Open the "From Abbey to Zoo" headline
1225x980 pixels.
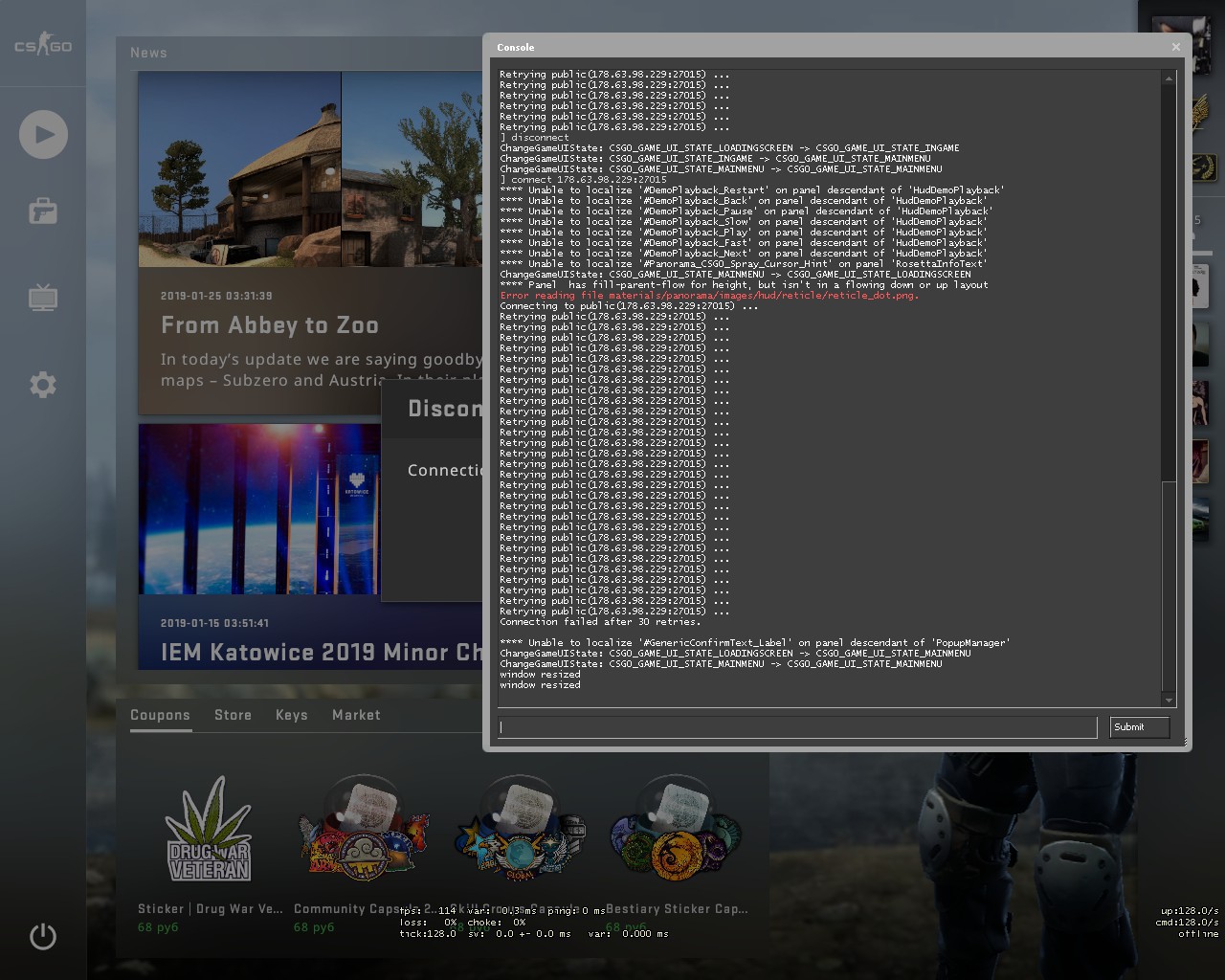[x=270, y=325]
